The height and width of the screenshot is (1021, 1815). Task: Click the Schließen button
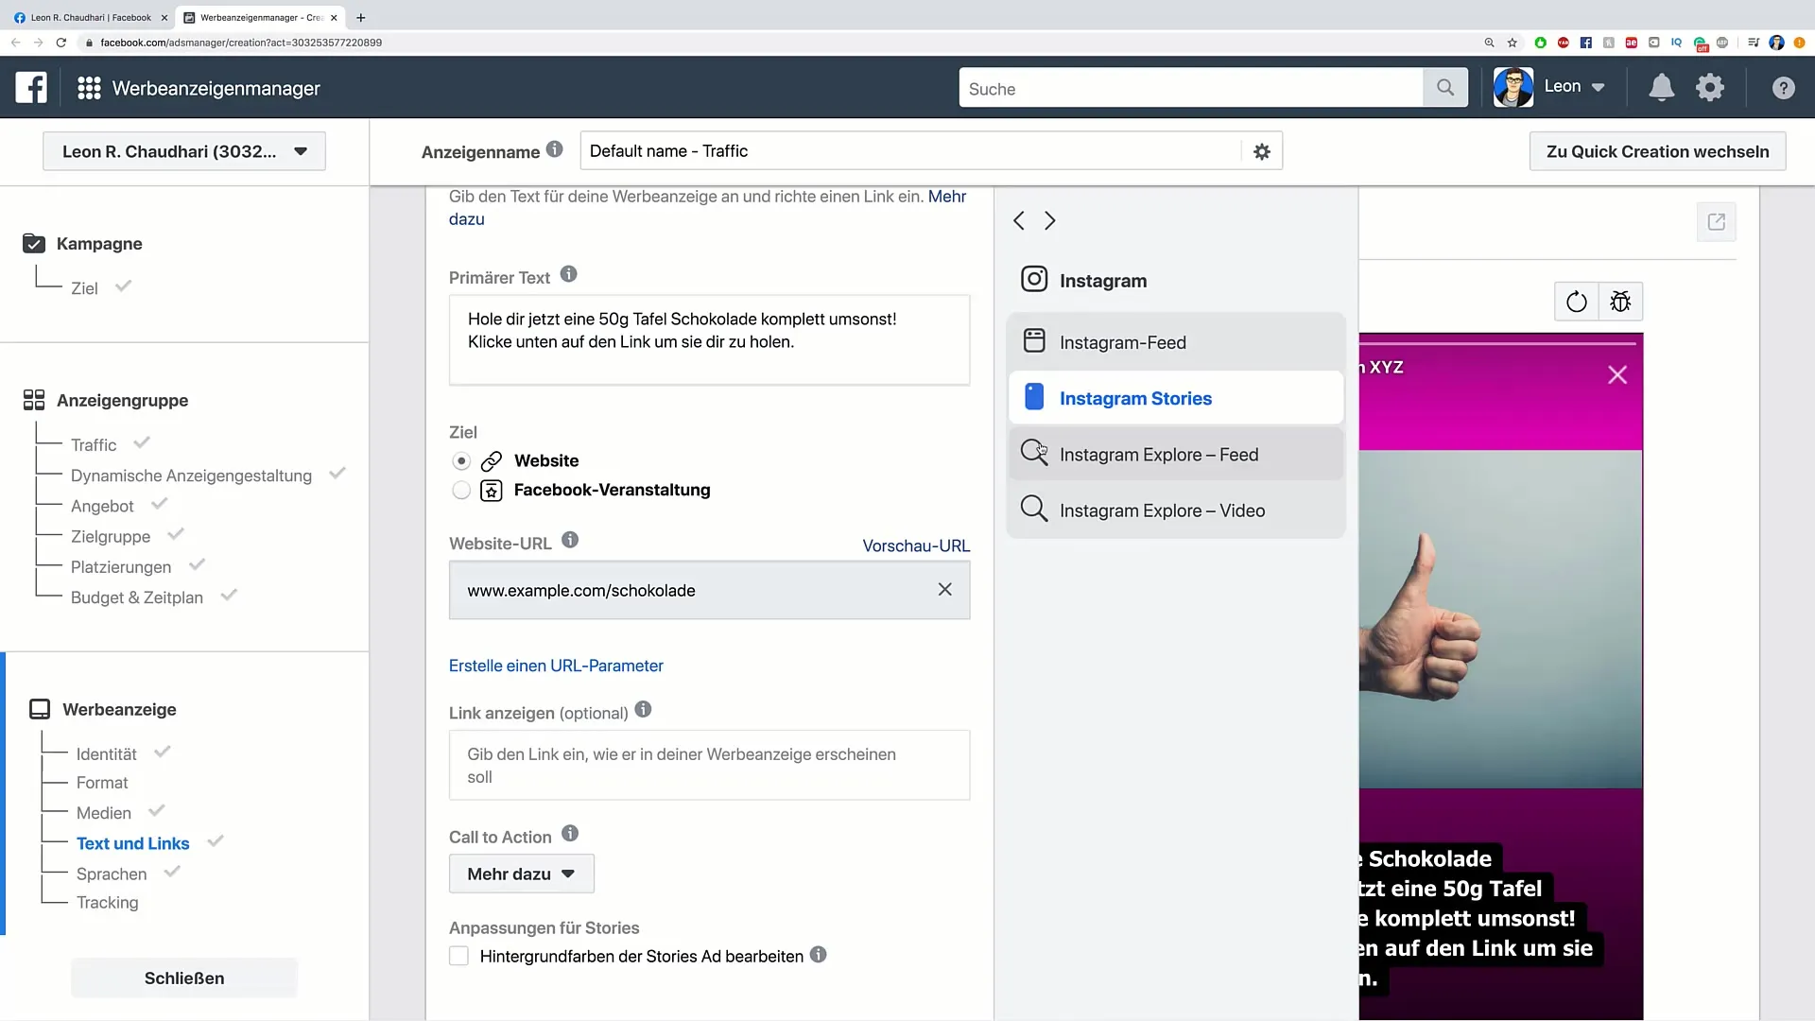tap(184, 978)
